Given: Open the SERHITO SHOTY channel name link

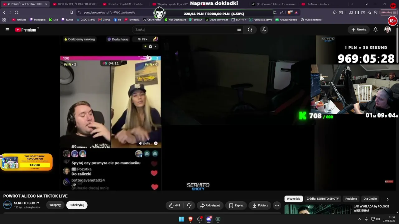Looking at the screenshot, I should (x=26, y=203).
